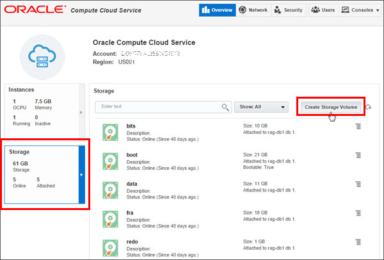Click the 'Size: 11 GB' text
384x260 pixels.
click(x=255, y=184)
